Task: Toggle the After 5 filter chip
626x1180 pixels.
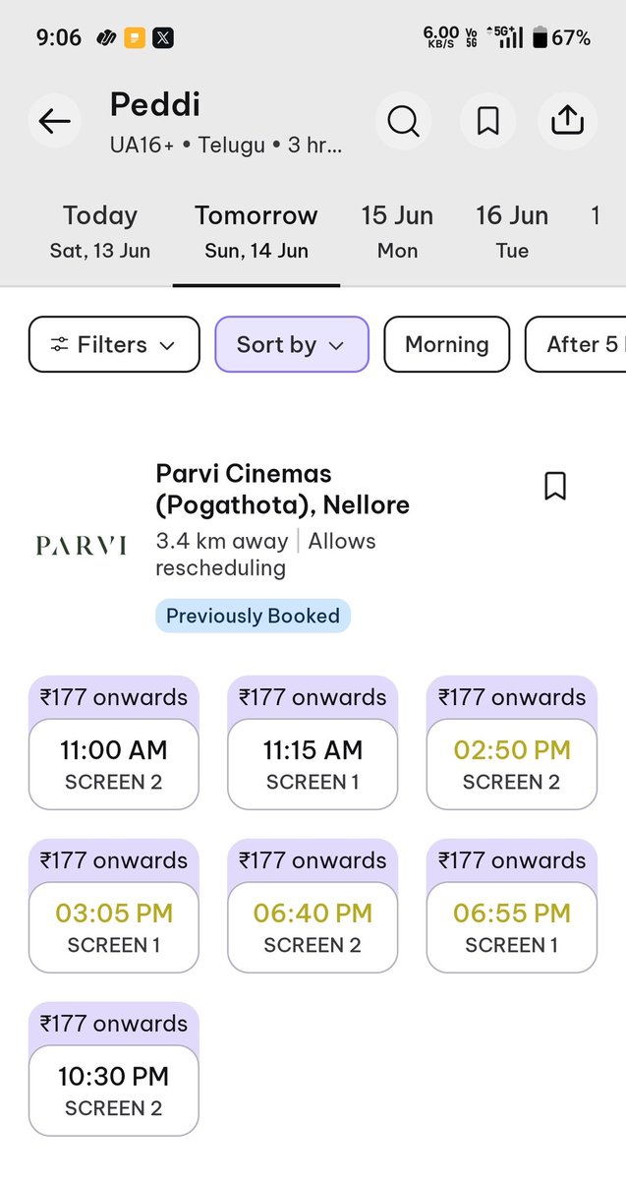Action: (x=576, y=344)
